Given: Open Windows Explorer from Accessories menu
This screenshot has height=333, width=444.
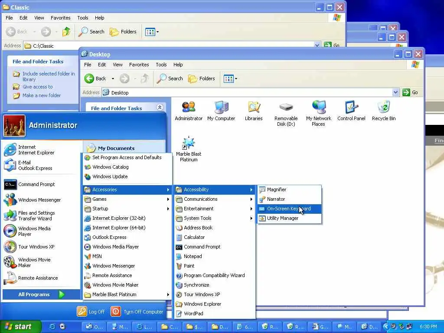Looking at the screenshot, I should click(214, 304).
